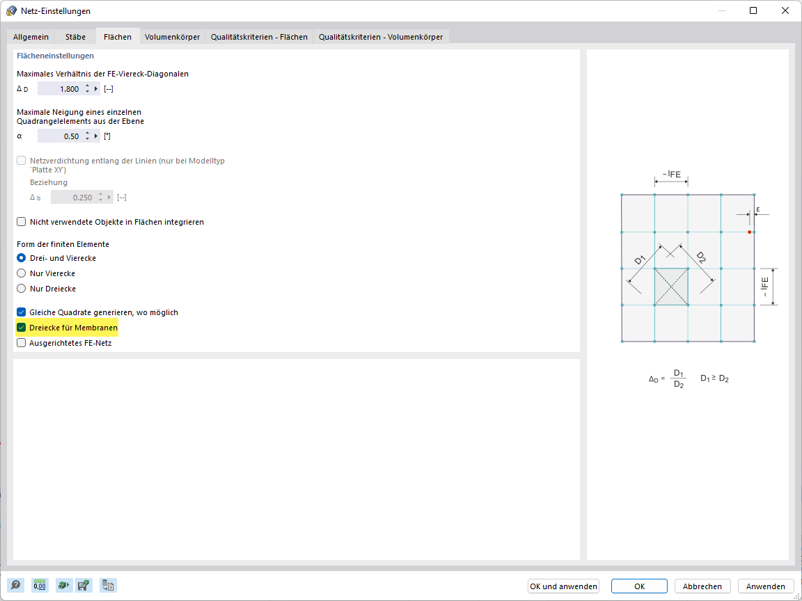Click the save settings as default icon
Image resolution: width=802 pixels, height=601 pixels.
[x=84, y=585]
